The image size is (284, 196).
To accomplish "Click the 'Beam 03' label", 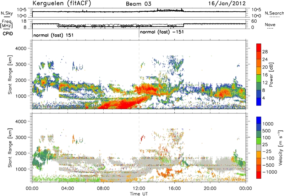I will (x=138, y=4).
